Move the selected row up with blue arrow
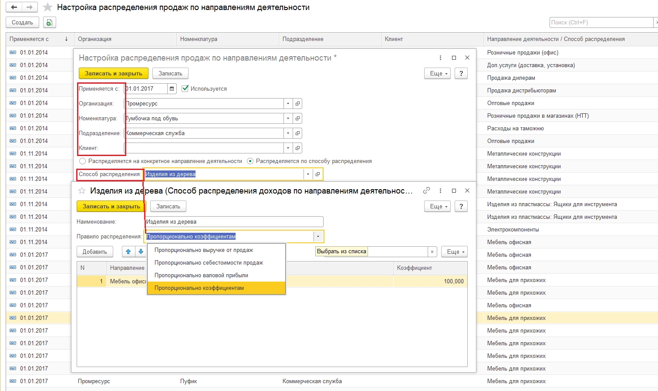Screen dimensions: 658x391 128,252
